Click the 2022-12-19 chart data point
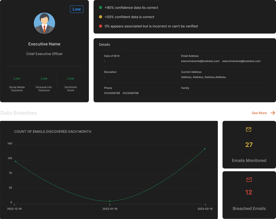276x219 pixels. point(16,161)
